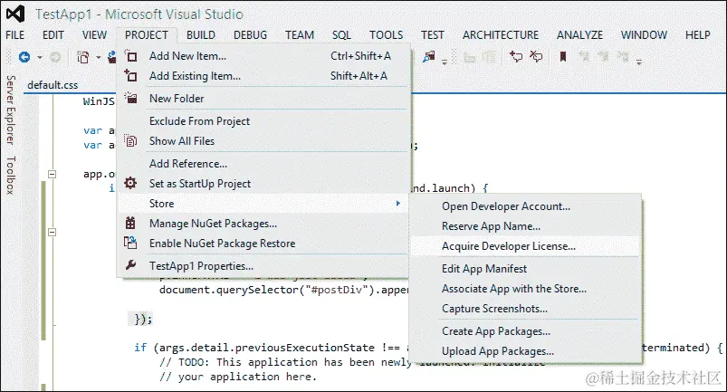
Task: Choose Add New Item from Project menu
Action: click(263, 56)
